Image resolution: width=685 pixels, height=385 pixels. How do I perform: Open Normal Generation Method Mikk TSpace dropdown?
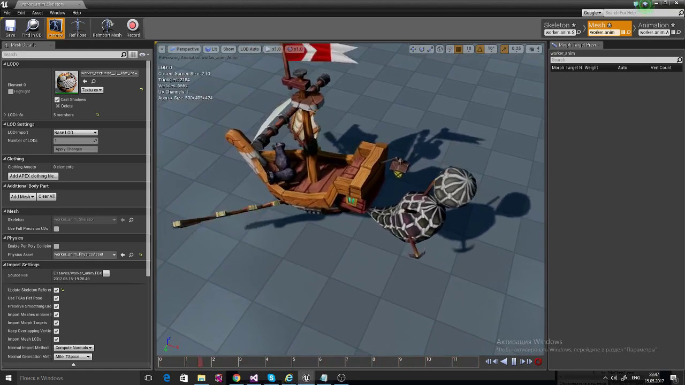click(x=72, y=357)
